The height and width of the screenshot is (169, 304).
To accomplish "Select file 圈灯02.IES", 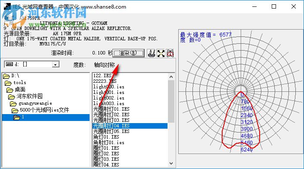I will tap(106, 154).
